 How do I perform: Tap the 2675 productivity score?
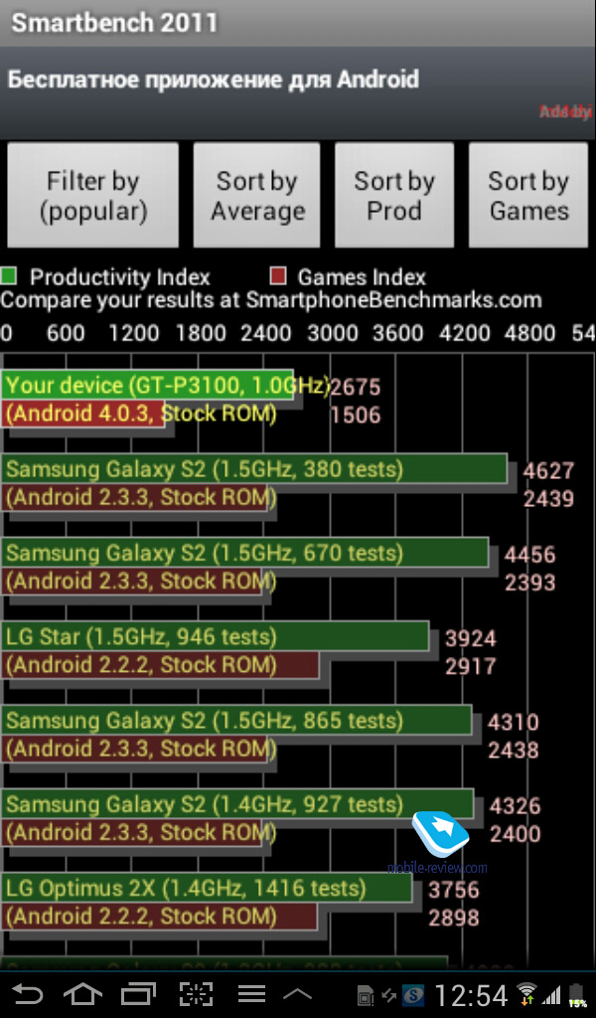coord(356,387)
